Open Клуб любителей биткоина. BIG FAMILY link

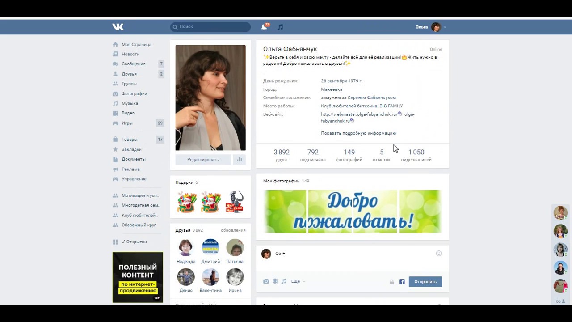(362, 106)
